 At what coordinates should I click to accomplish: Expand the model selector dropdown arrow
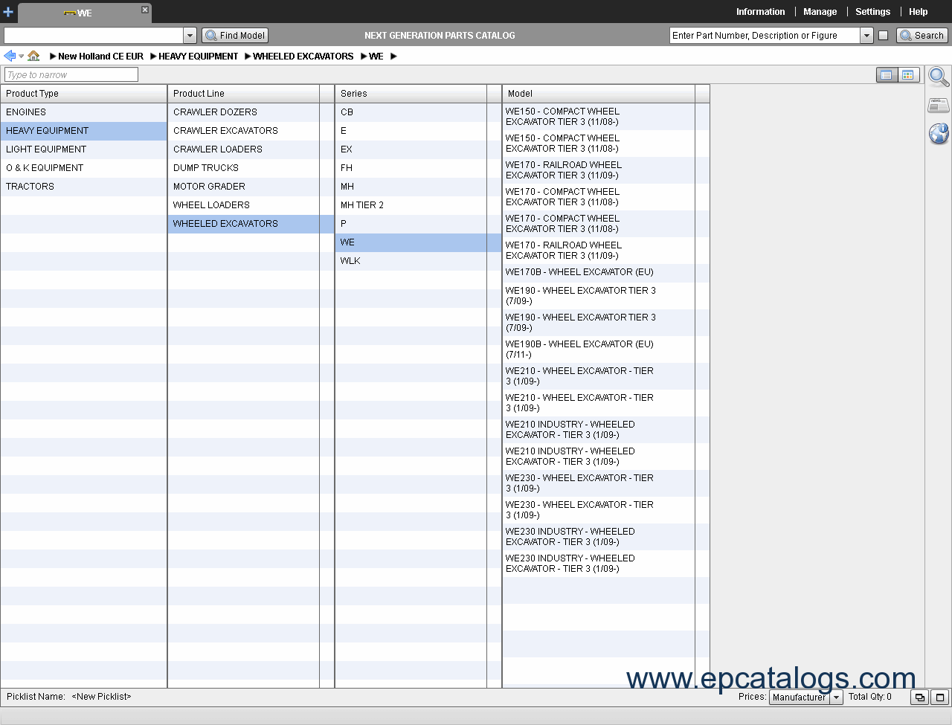pyautogui.click(x=190, y=35)
